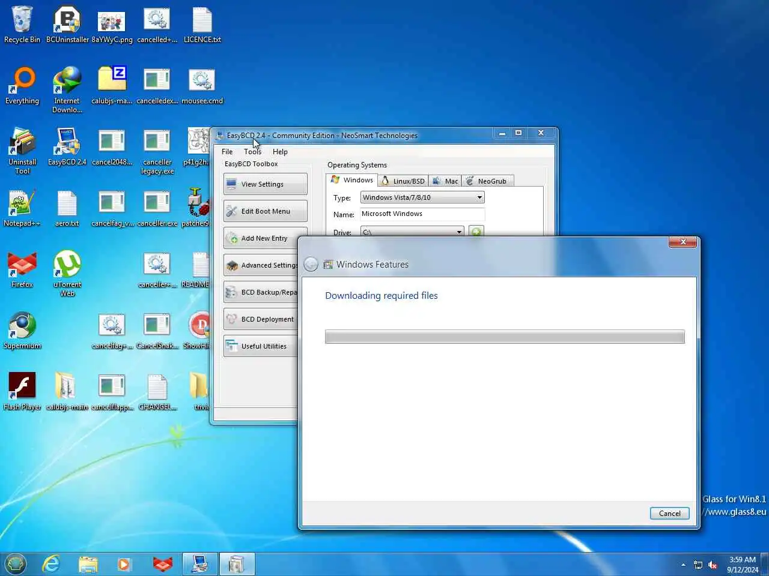Image resolution: width=769 pixels, height=576 pixels.
Task: Open the Tools menu in EasyBCD
Action: tap(252, 152)
